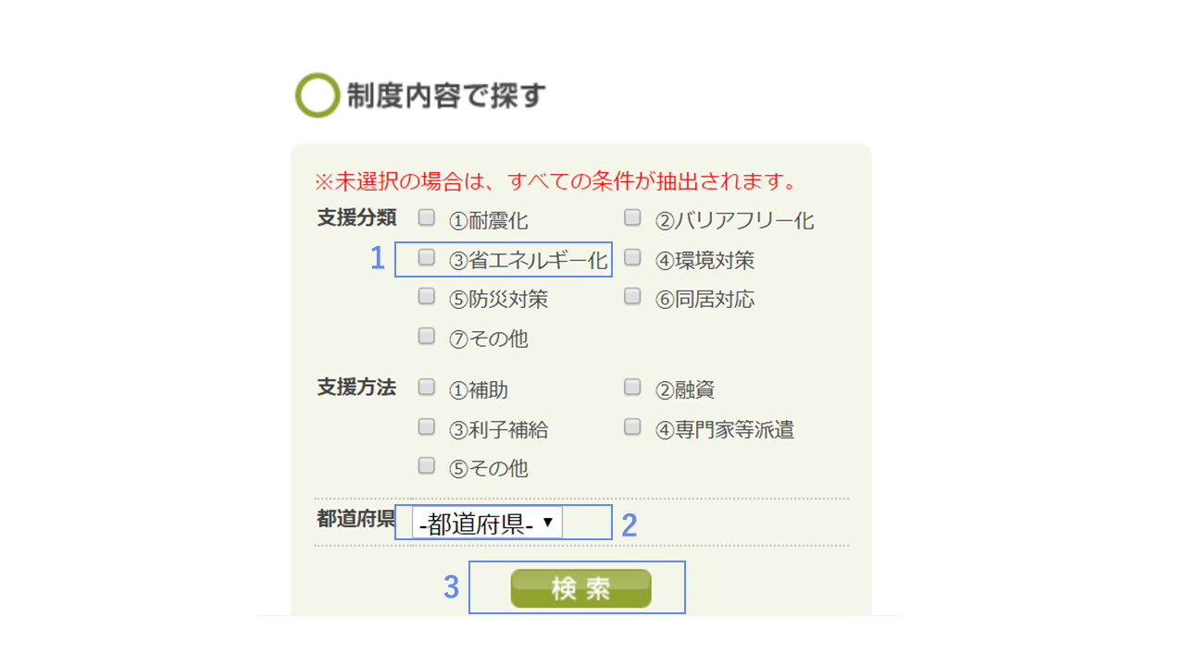Tick ⑦その他 under 支援分類
1185x666 pixels.
tap(427, 337)
